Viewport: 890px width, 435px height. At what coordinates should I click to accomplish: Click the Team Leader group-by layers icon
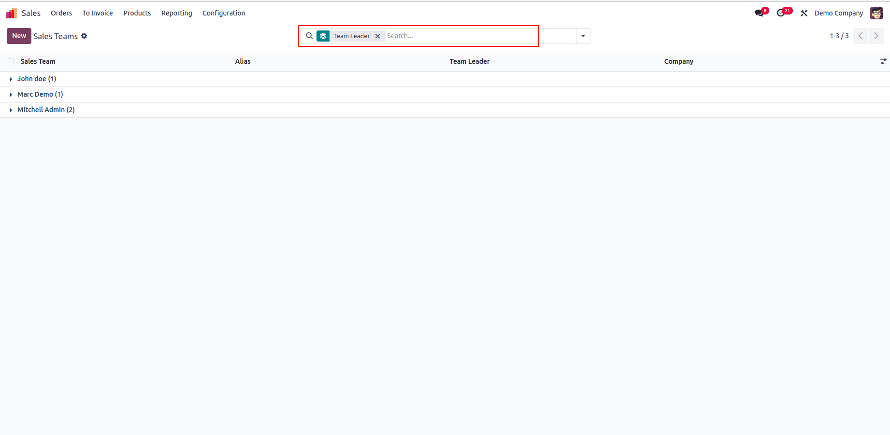[x=323, y=36]
